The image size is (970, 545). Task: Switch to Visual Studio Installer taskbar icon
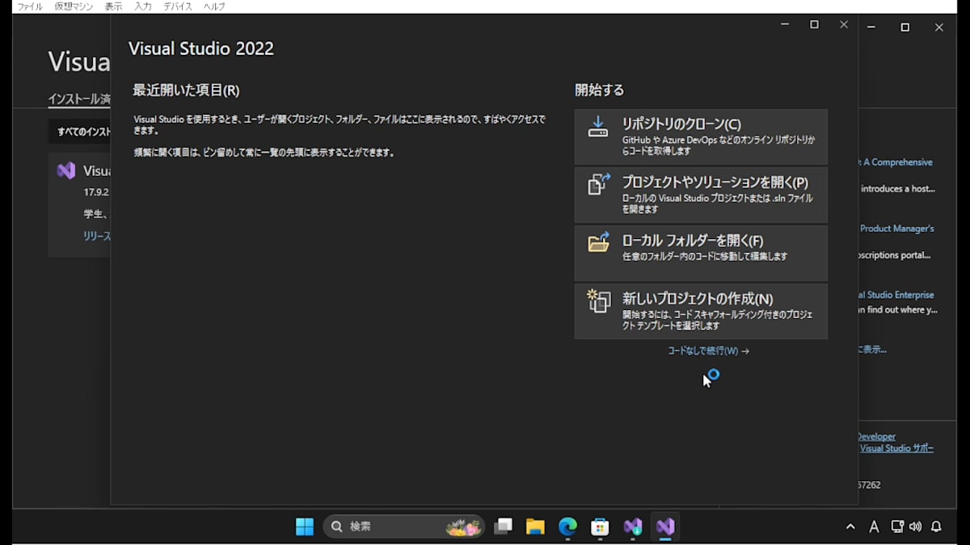point(633,526)
